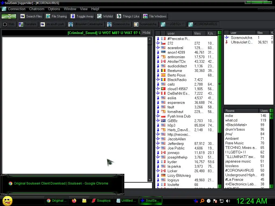Click the Tile Windows icon

pyautogui.click(x=145, y=16)
